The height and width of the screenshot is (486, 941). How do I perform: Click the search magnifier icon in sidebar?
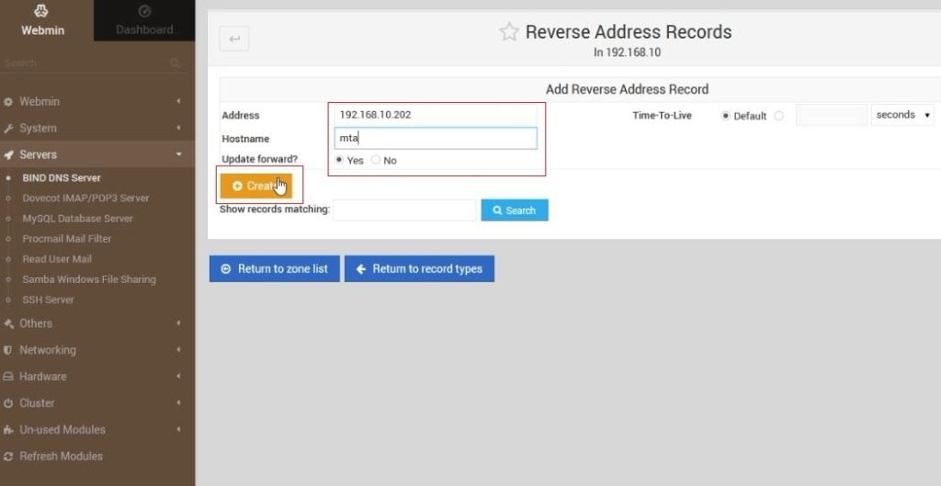[x=175, y=63]
